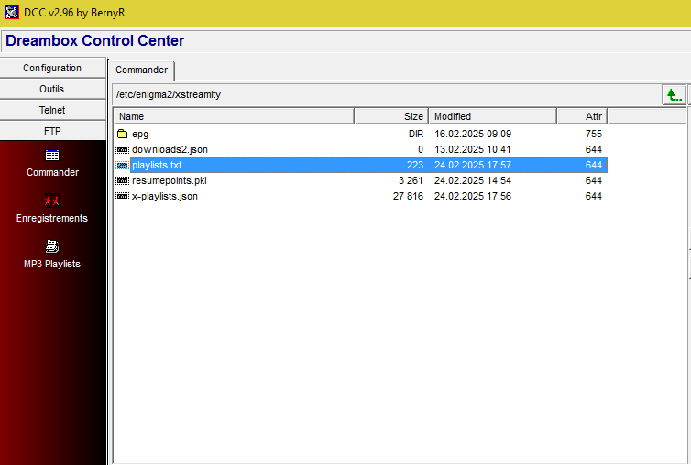Open the Outils section
Viewport: 691px width, 465px height.
pos(52,89)
